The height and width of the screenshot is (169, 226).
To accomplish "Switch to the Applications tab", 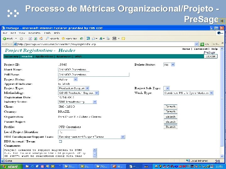I will tap(44, 56).
